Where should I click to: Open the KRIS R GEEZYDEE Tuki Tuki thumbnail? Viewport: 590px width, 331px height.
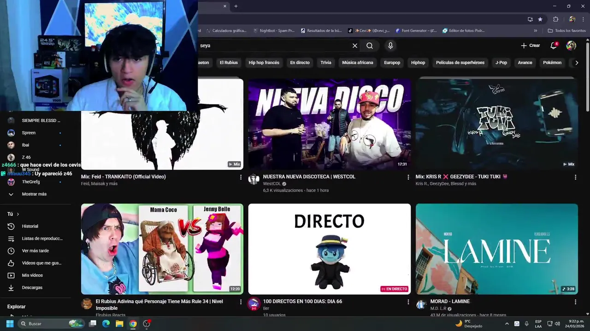click(x=497, y=124)
